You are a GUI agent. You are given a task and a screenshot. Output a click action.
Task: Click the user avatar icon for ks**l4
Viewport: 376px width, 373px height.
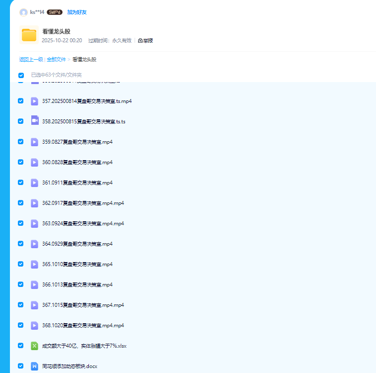23,12
